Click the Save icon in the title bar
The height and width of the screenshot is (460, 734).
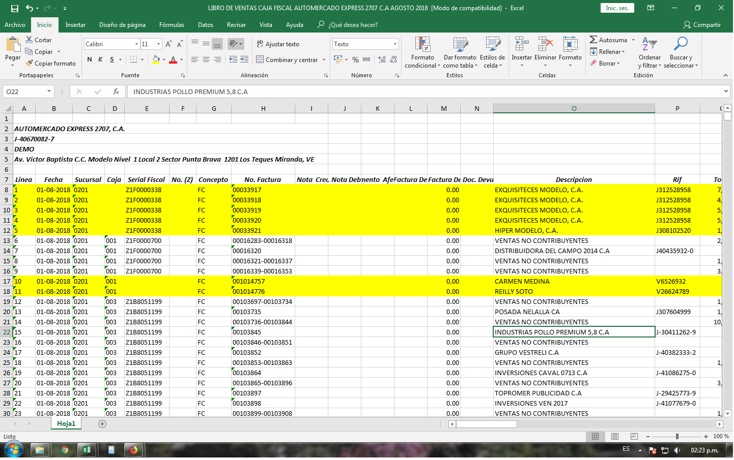pos(14,8)
